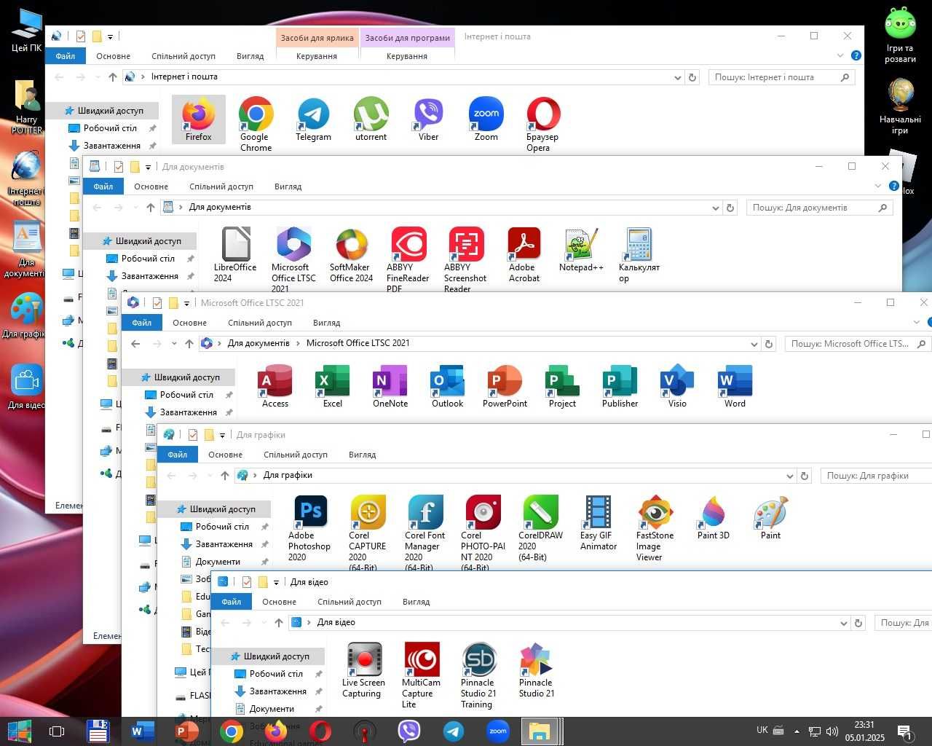
Task: Open the Керування tab under Засоби для ярлика
Action: (x=317, y=56)
